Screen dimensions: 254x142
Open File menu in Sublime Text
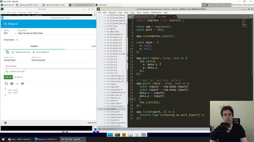(x=99, y=13)
